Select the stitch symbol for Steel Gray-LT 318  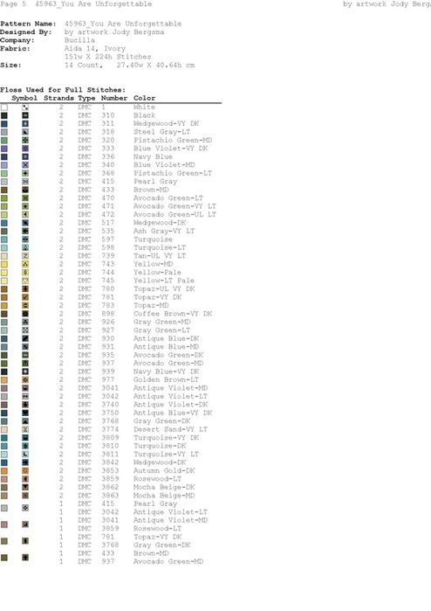(25, 132)
